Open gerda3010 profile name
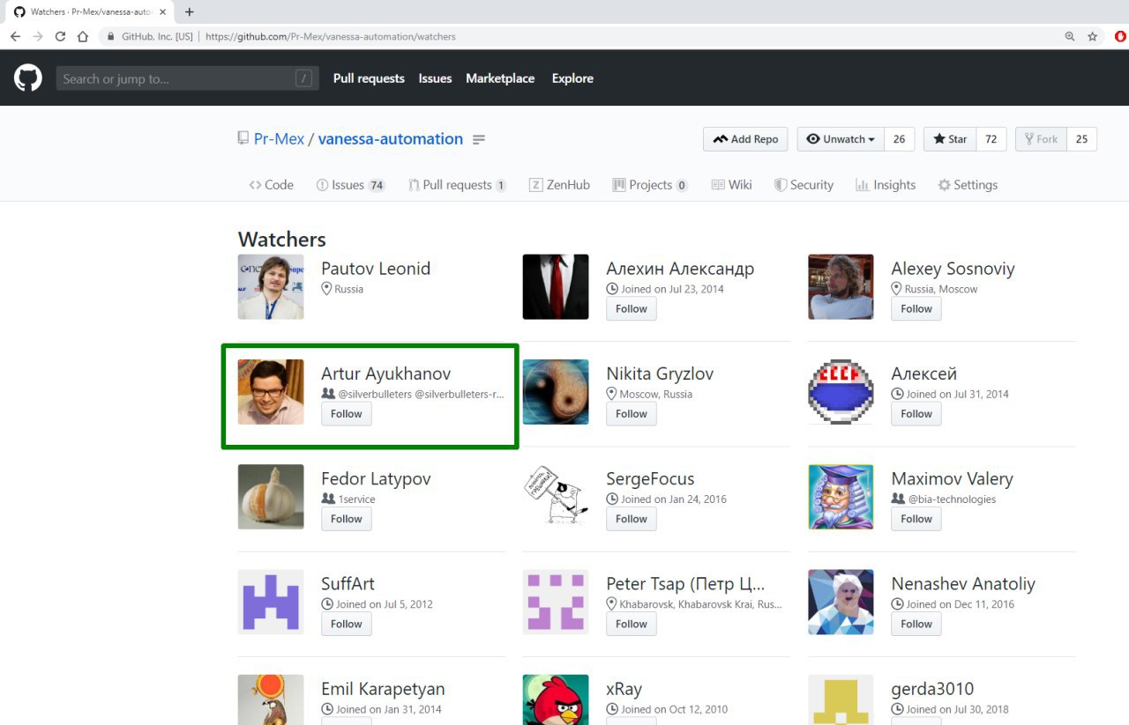The image size is (1129, 725). (x=932, y=689)
